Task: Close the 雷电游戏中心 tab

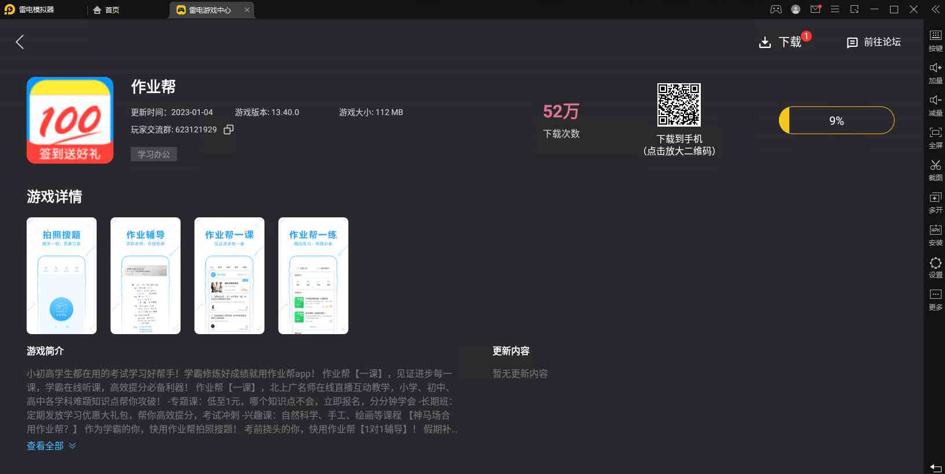Action: click(247, 10)
